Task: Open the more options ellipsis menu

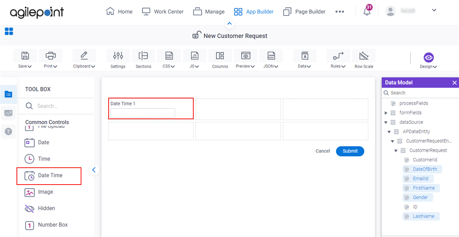Action: [x=340, y=11]
